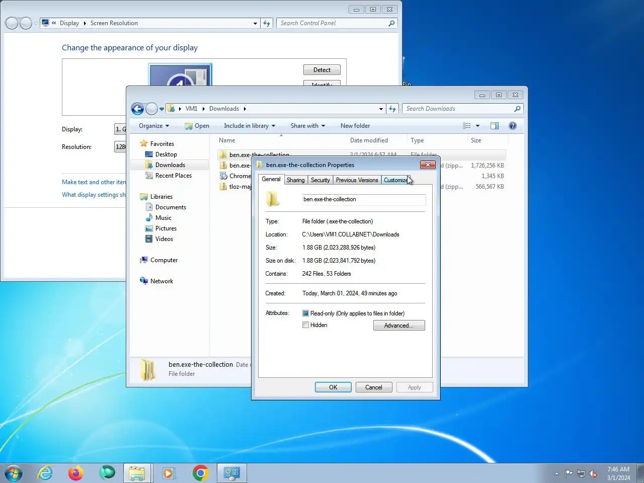Click the muted volume tray icon
644x483 pixels.
(593, 473)
